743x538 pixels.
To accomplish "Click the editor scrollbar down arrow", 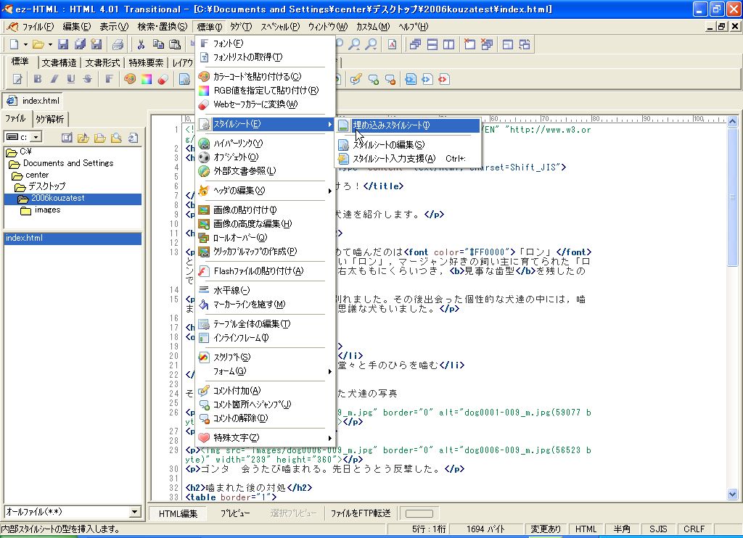I will 732,494.
